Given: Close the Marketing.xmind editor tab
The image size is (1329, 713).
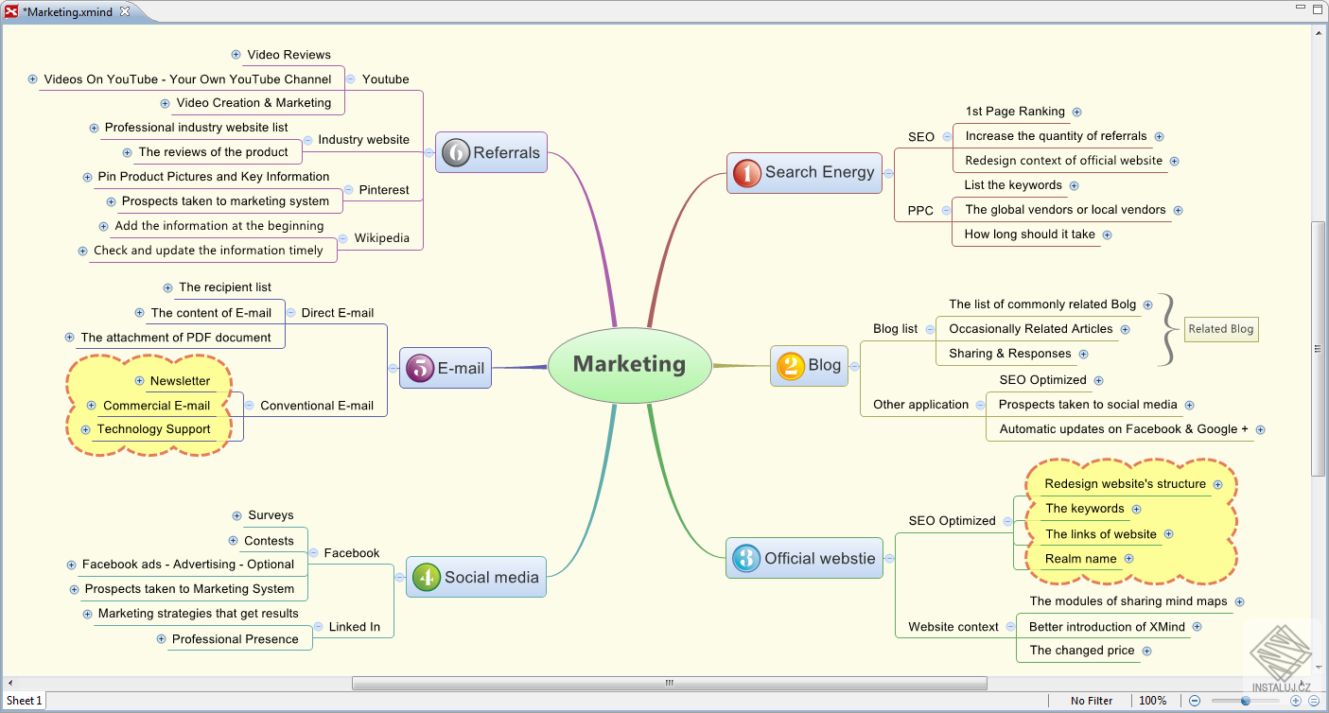Looking at the screenshot, I should click(125, 11).
